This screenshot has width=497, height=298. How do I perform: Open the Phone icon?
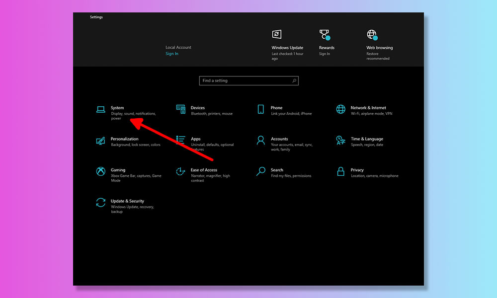260,109
